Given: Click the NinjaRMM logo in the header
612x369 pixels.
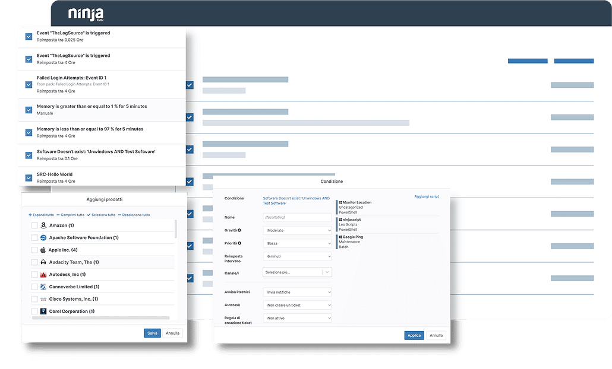Looking at the screenshot, I should click(85, 13).
